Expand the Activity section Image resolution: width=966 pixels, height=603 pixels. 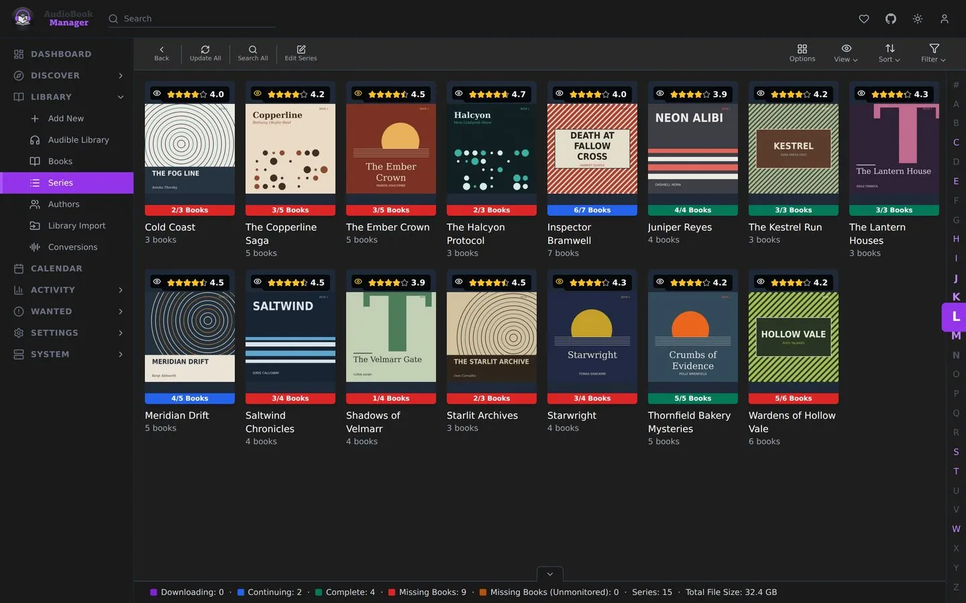pyautogui.click(x=67, y=290)
